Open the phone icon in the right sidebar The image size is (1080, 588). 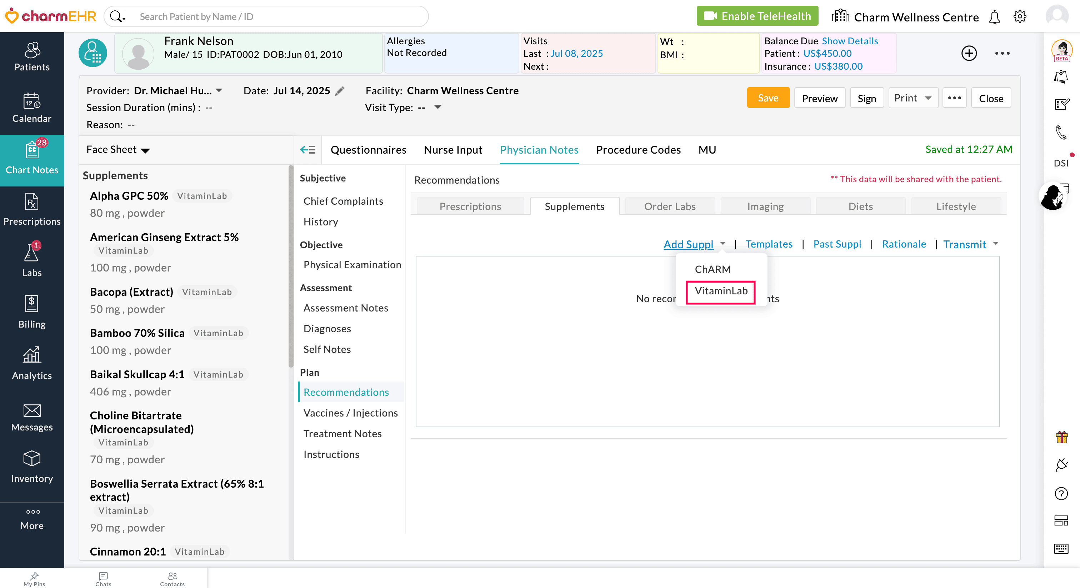pos(1061,133)
